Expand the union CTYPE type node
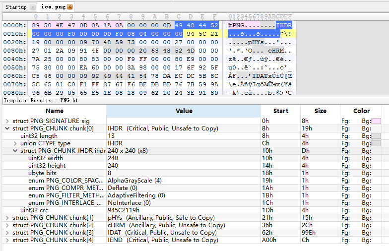This screenshot has height=251, width=389. (x=15, y=143)
